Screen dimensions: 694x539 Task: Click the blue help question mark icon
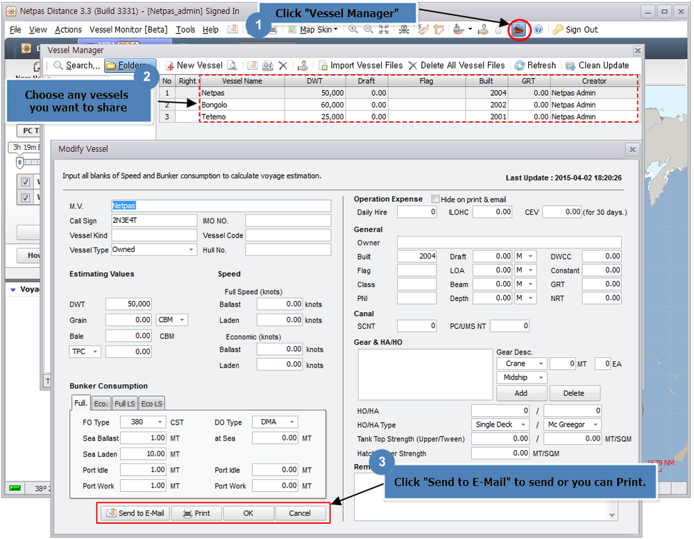click(x=538, y=30)
